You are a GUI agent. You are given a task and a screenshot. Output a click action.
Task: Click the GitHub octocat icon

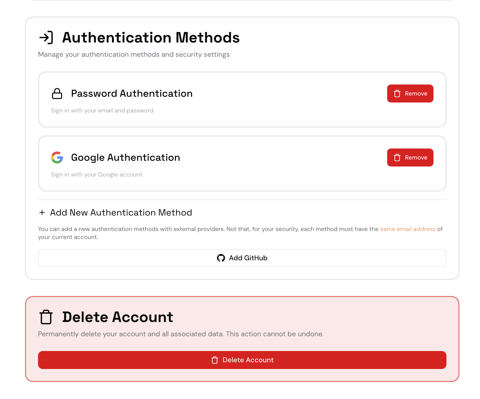(x=221, y=258)
